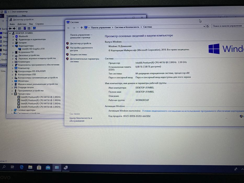Image resolution: width=244 pixels, height=183 pixels.
Task: Switch to the Device Manager taskbar icon
Action: tap(66, 168)
